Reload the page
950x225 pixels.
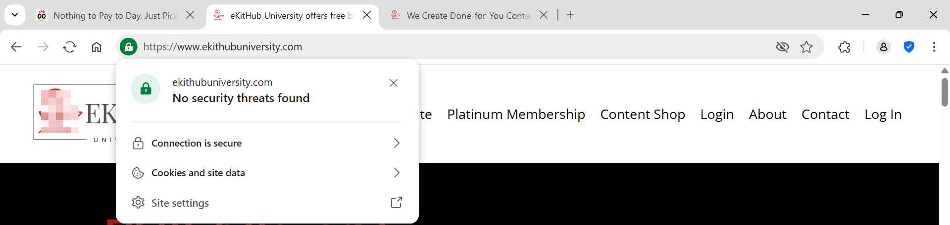pos(70,47)
